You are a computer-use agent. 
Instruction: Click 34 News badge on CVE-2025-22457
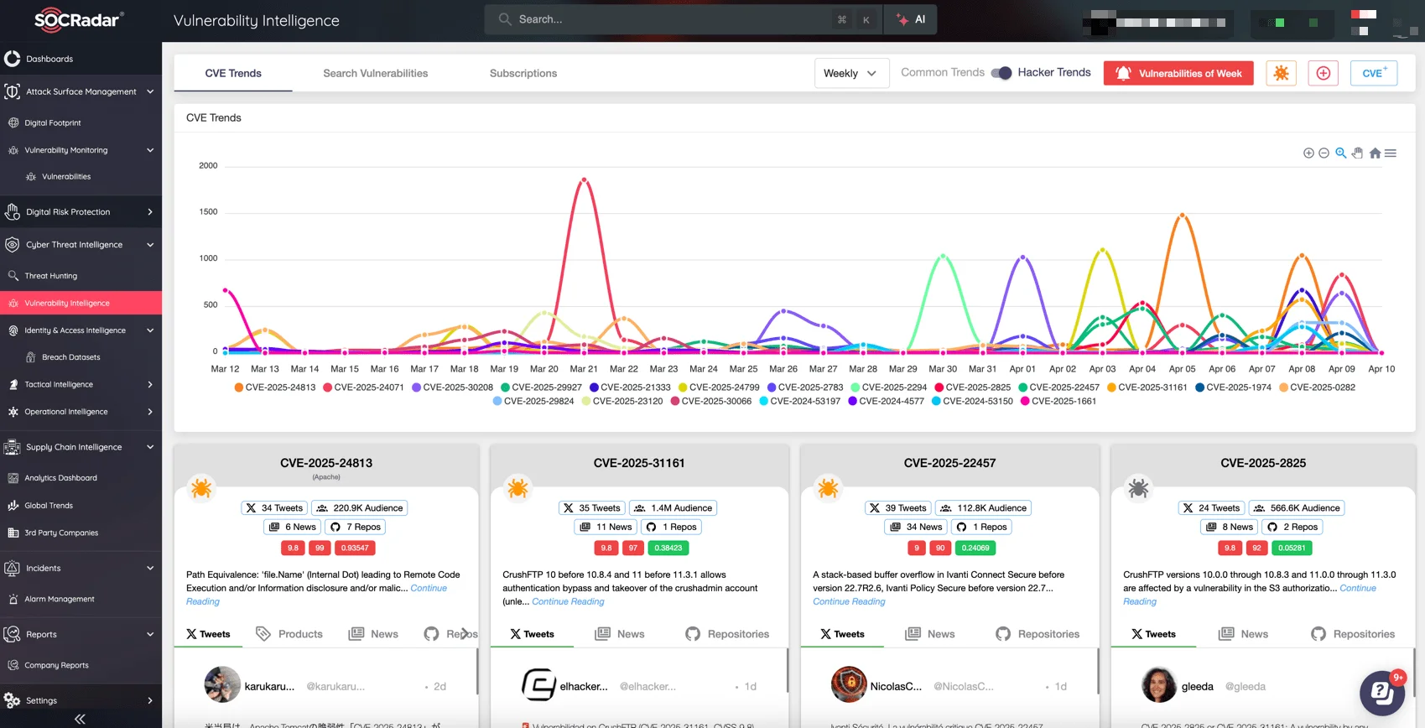point(916,527)
